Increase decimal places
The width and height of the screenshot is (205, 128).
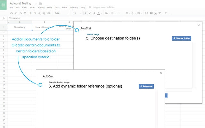44,13
